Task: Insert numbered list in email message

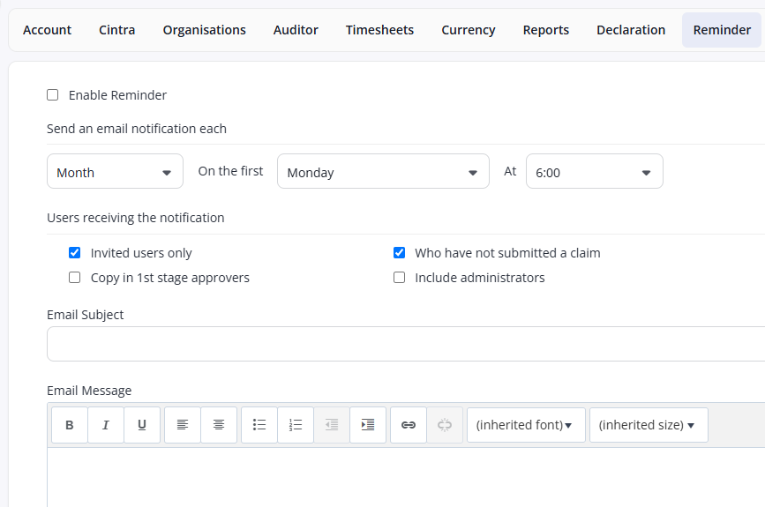Action: point(296,425)
